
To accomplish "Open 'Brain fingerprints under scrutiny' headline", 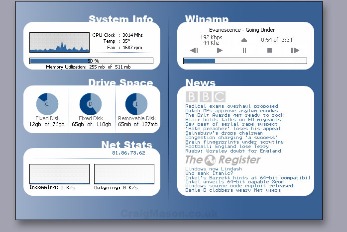I will tap(234, 142).
